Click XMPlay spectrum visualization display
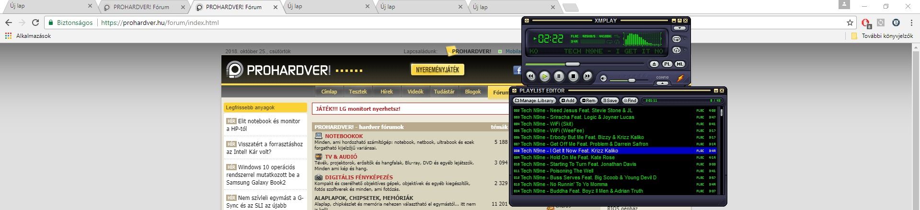 (x=643, y=38)
